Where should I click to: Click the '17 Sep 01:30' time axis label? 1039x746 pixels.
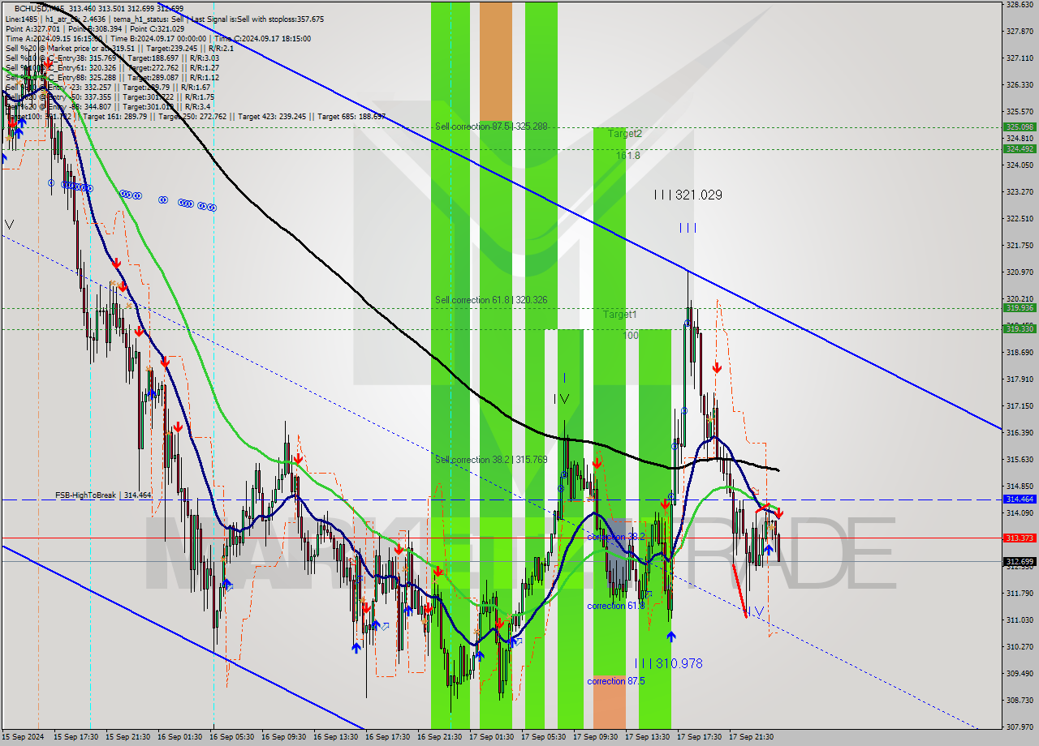click(x=491, y=737)
